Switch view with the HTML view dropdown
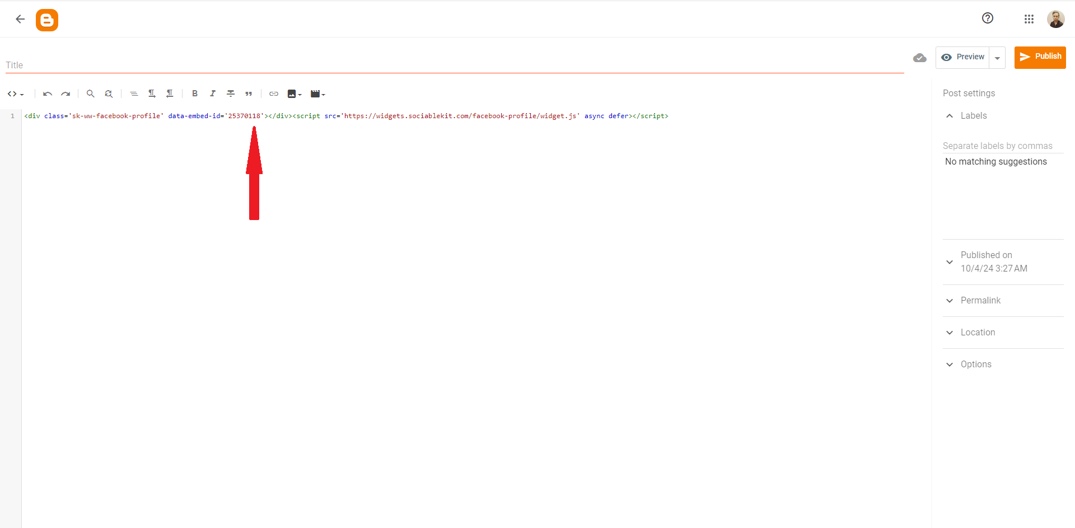This screenshot has width=1075, height=528. tap(16, 94)
